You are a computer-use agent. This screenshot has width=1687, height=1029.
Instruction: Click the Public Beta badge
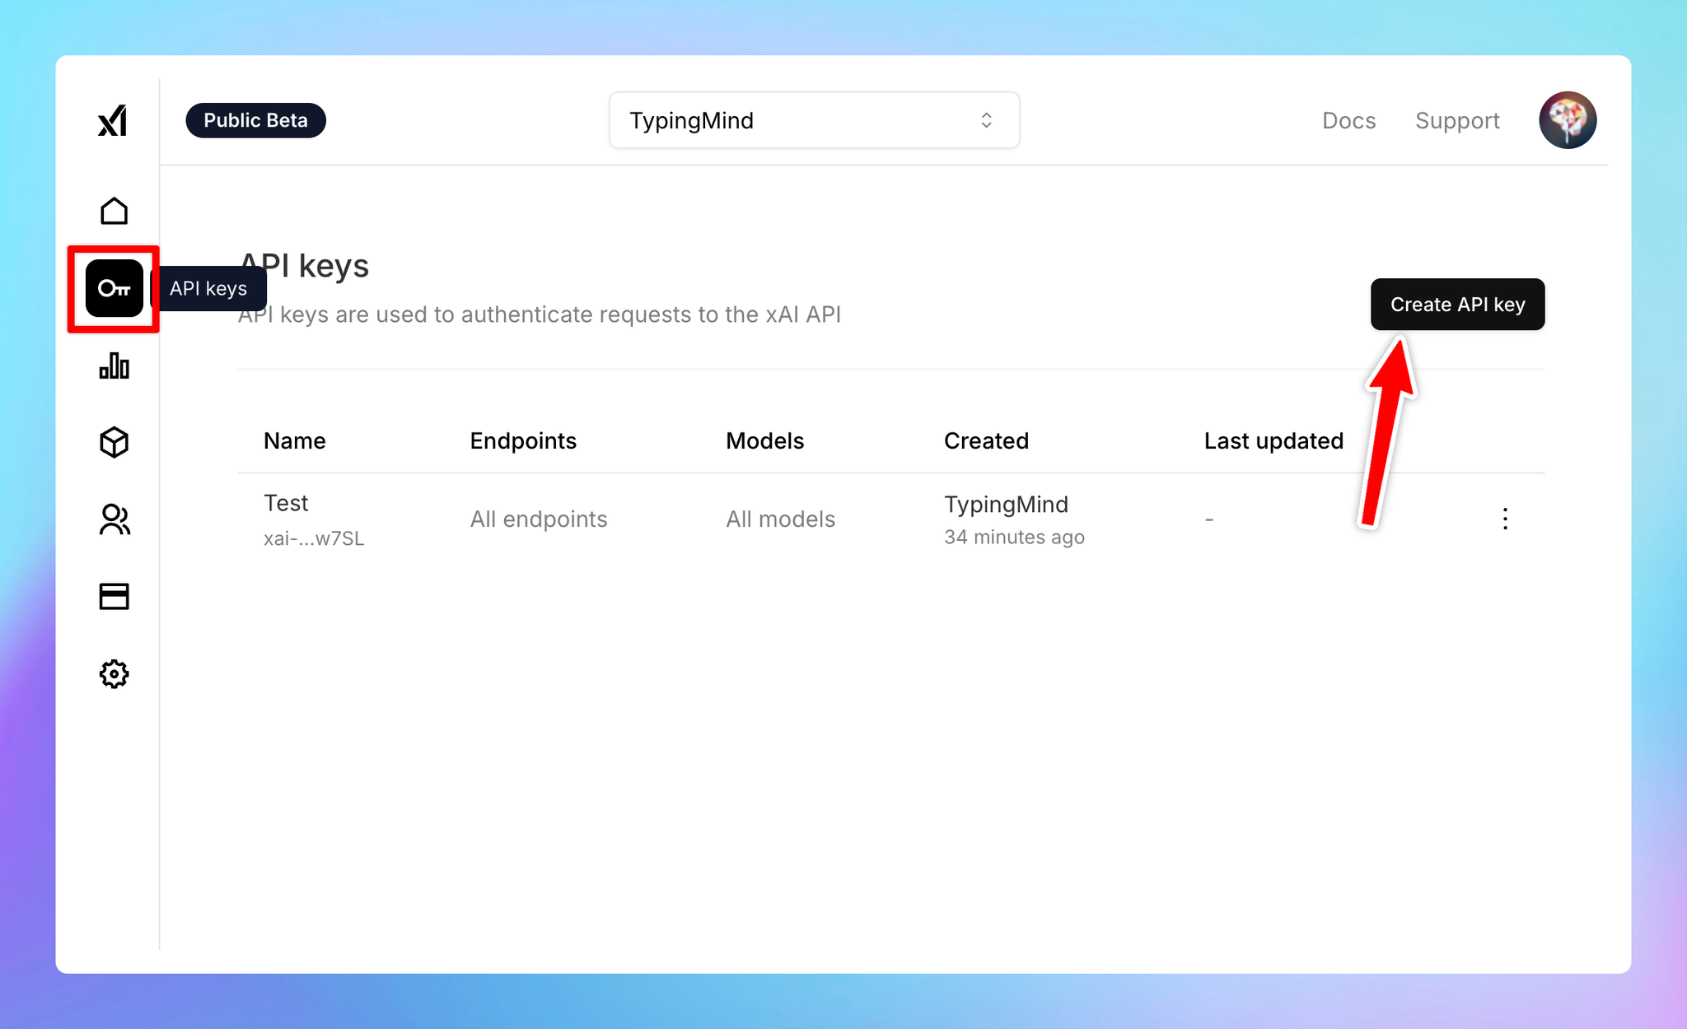click(x=255, y=120)
